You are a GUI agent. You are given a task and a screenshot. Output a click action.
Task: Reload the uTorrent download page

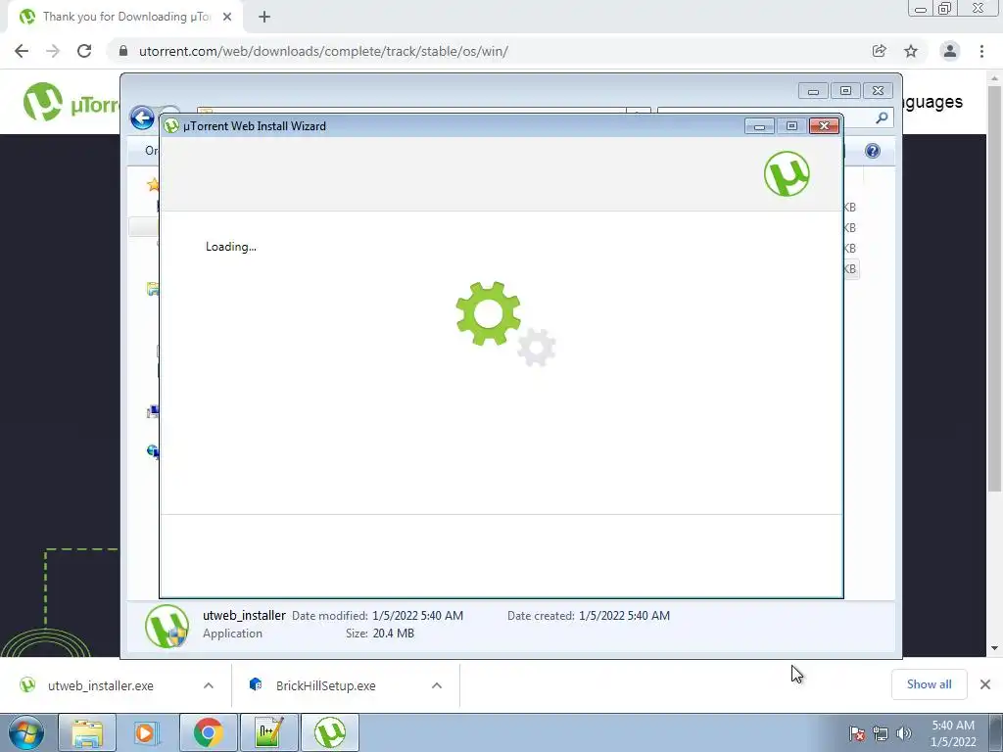(x=84, y=51)
